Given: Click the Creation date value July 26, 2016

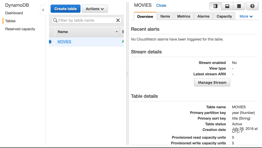Looking at the screenshot, I should pyautogui.click(x=245, y=130).
